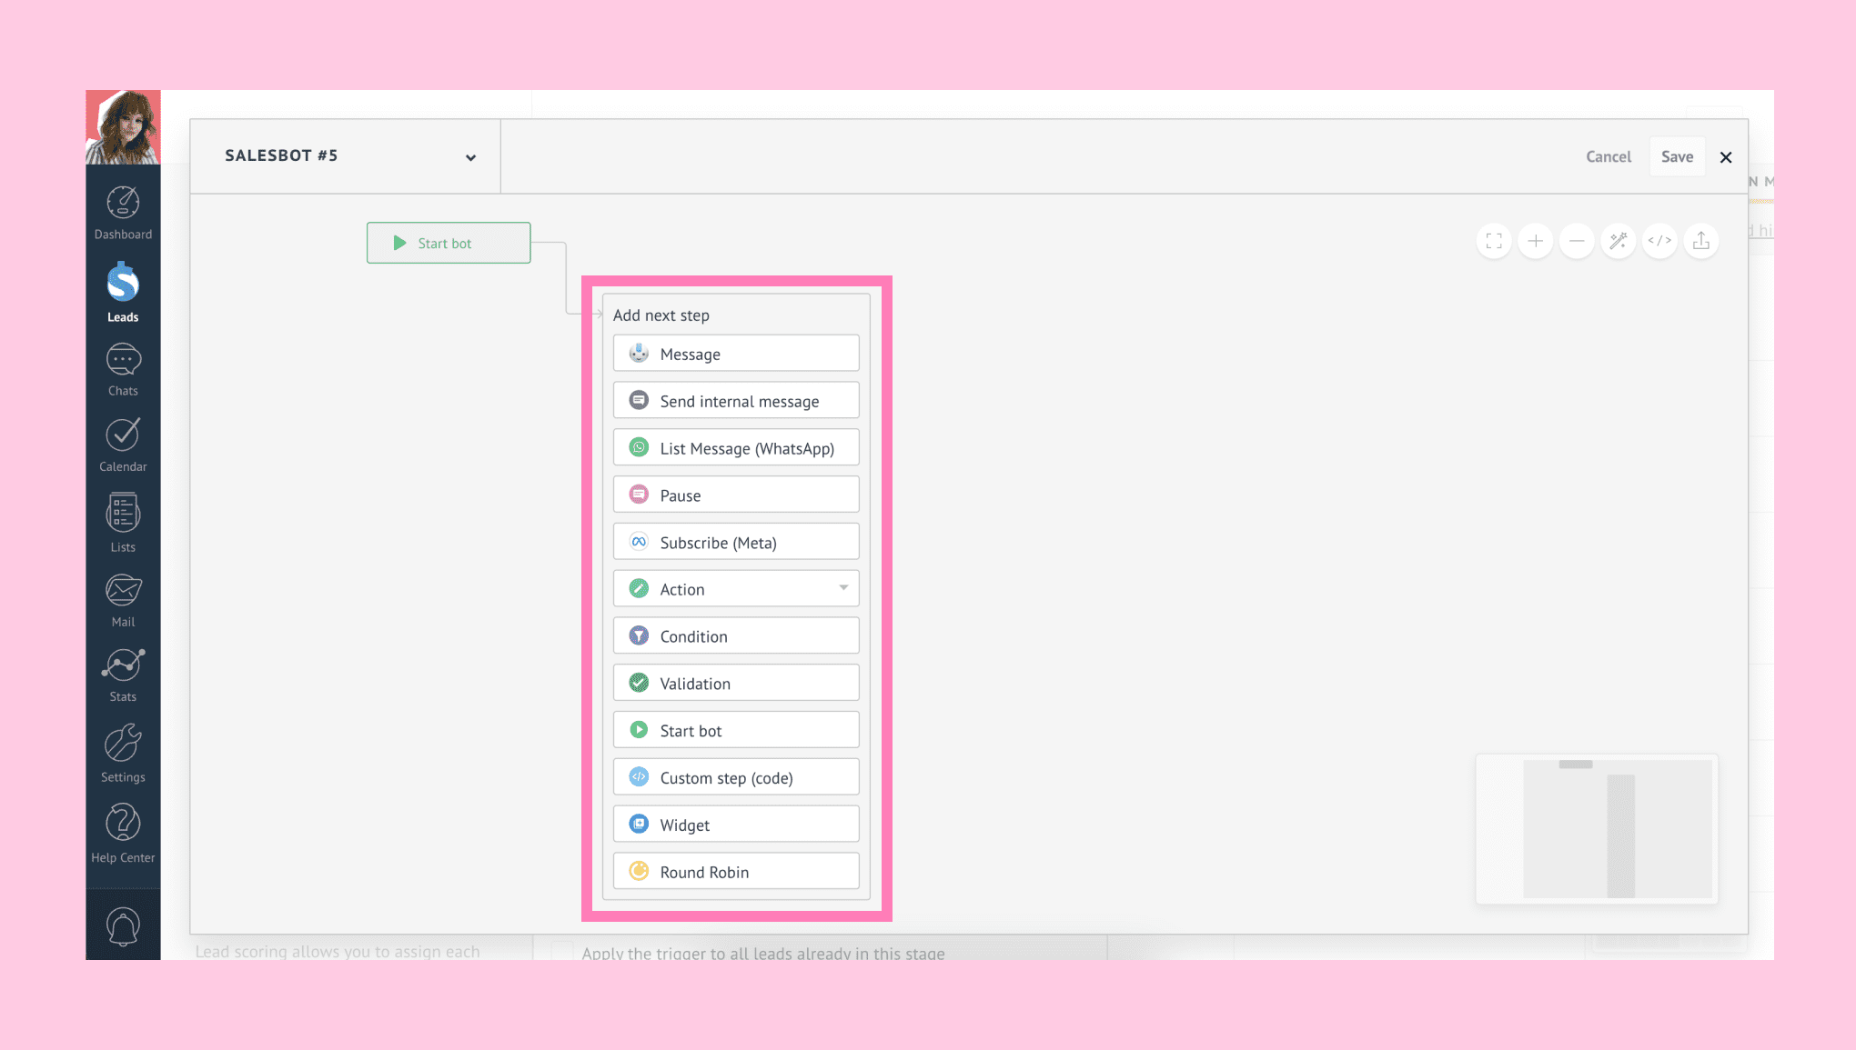Screen dimensions: 1856x1050
Task: Choose Condition as next step
Action: [736, 636]
